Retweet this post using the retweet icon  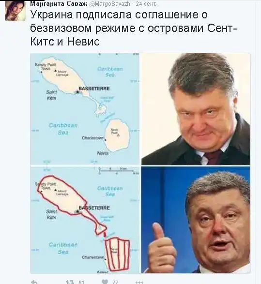[70, 282]
